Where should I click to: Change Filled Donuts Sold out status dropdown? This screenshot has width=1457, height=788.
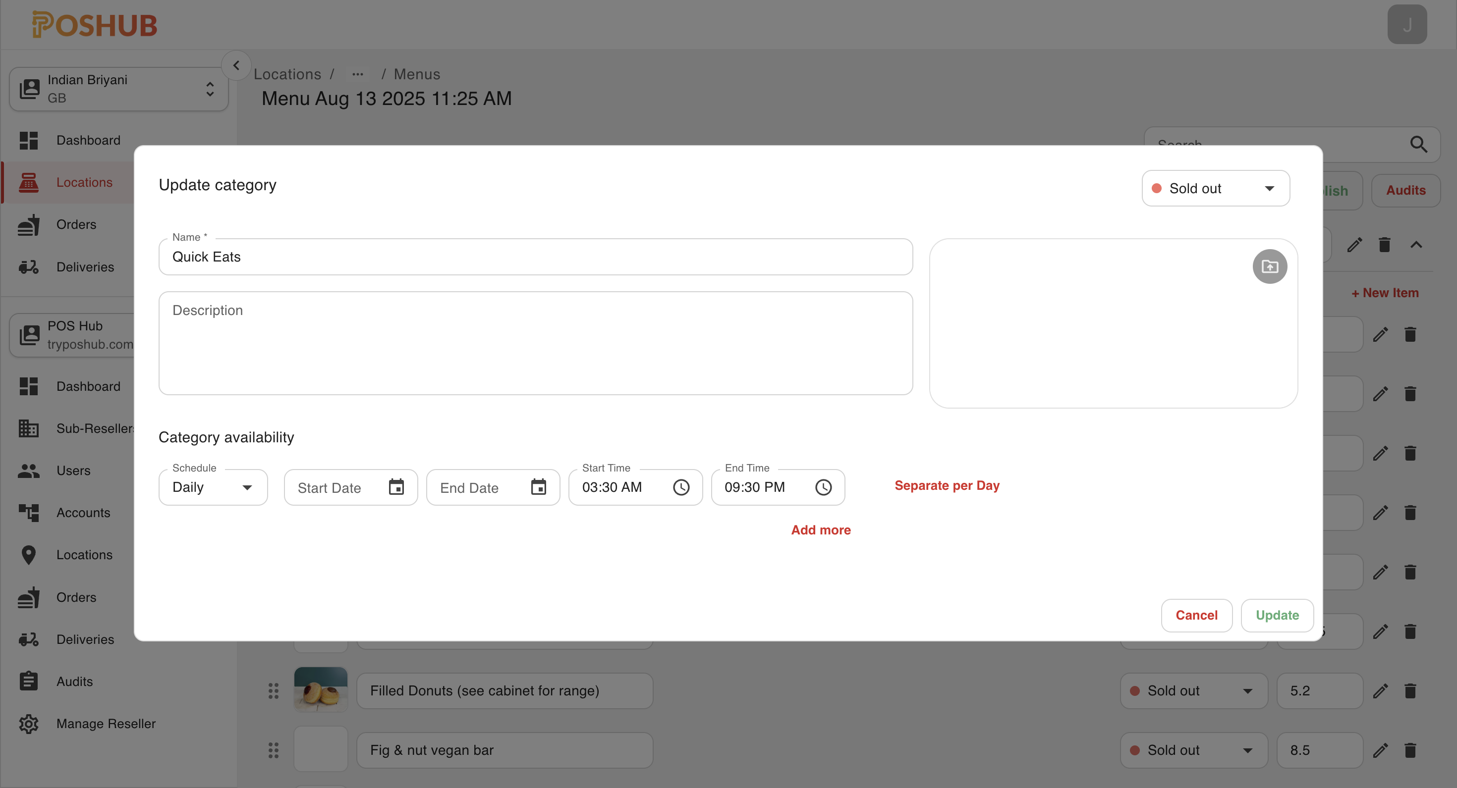pos(1193,691)
